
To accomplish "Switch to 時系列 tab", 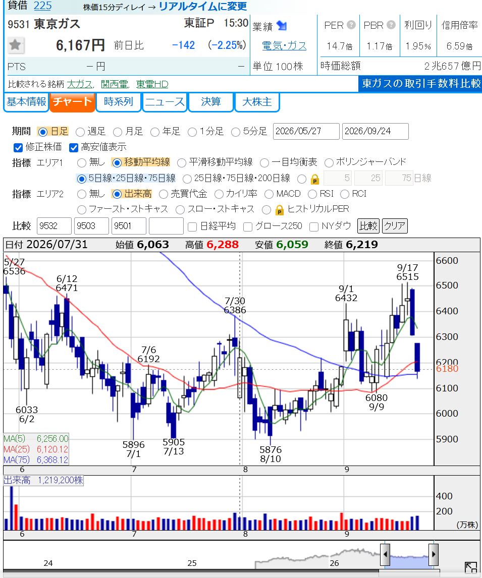I will (x=119, y=102).
